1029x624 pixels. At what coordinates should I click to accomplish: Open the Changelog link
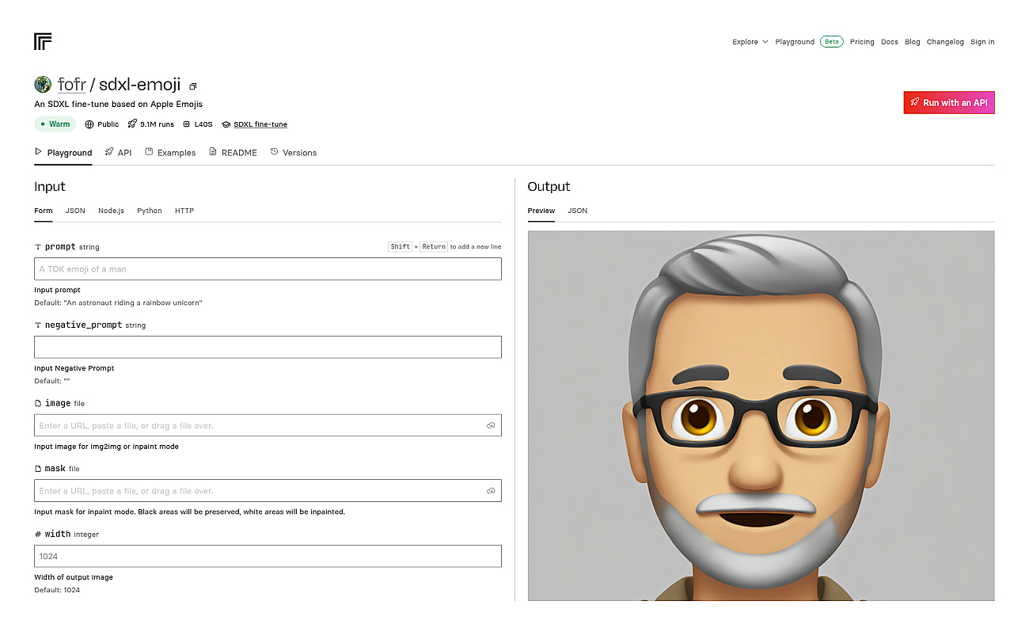coord(945,42)
